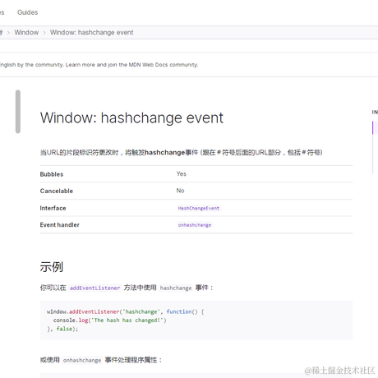Click Window: hashchange event page heading
378x378 pixels.
(x=131, y=118)
